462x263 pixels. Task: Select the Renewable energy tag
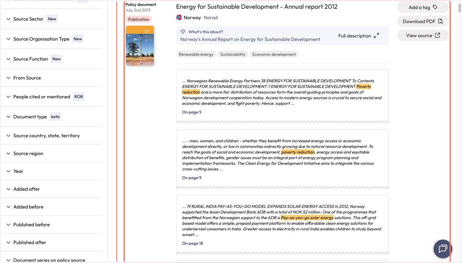196,54
